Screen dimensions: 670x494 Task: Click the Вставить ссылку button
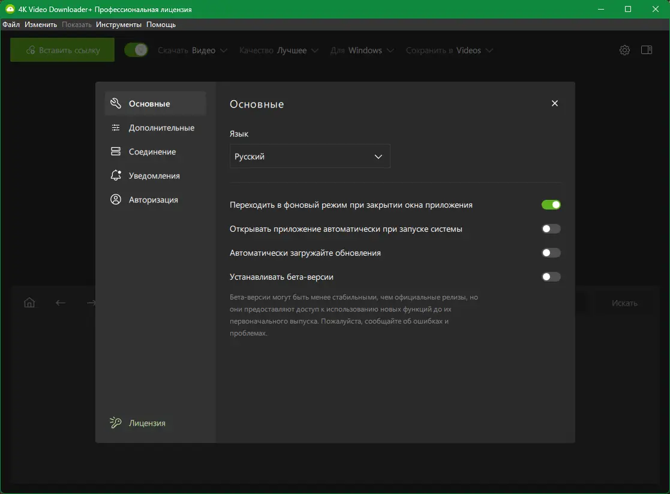click(x=62, y=50)
